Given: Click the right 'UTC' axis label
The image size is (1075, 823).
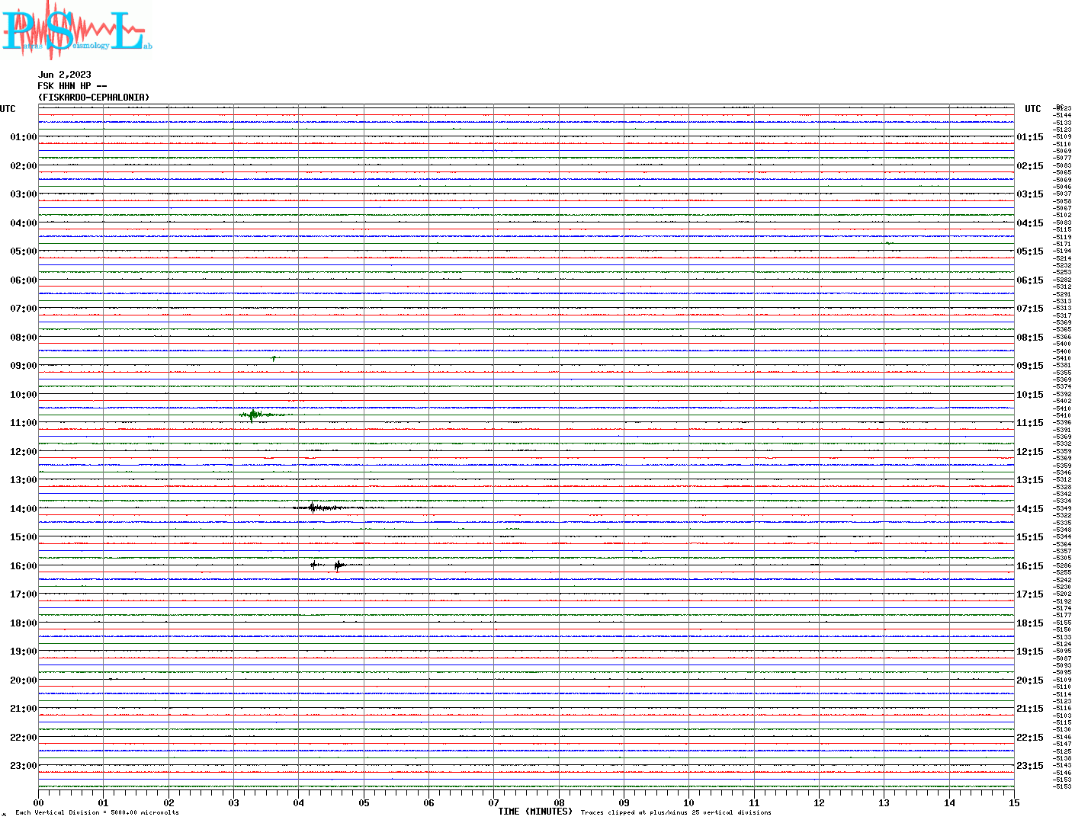Looking at the screenshot, I should [1033, 109].
